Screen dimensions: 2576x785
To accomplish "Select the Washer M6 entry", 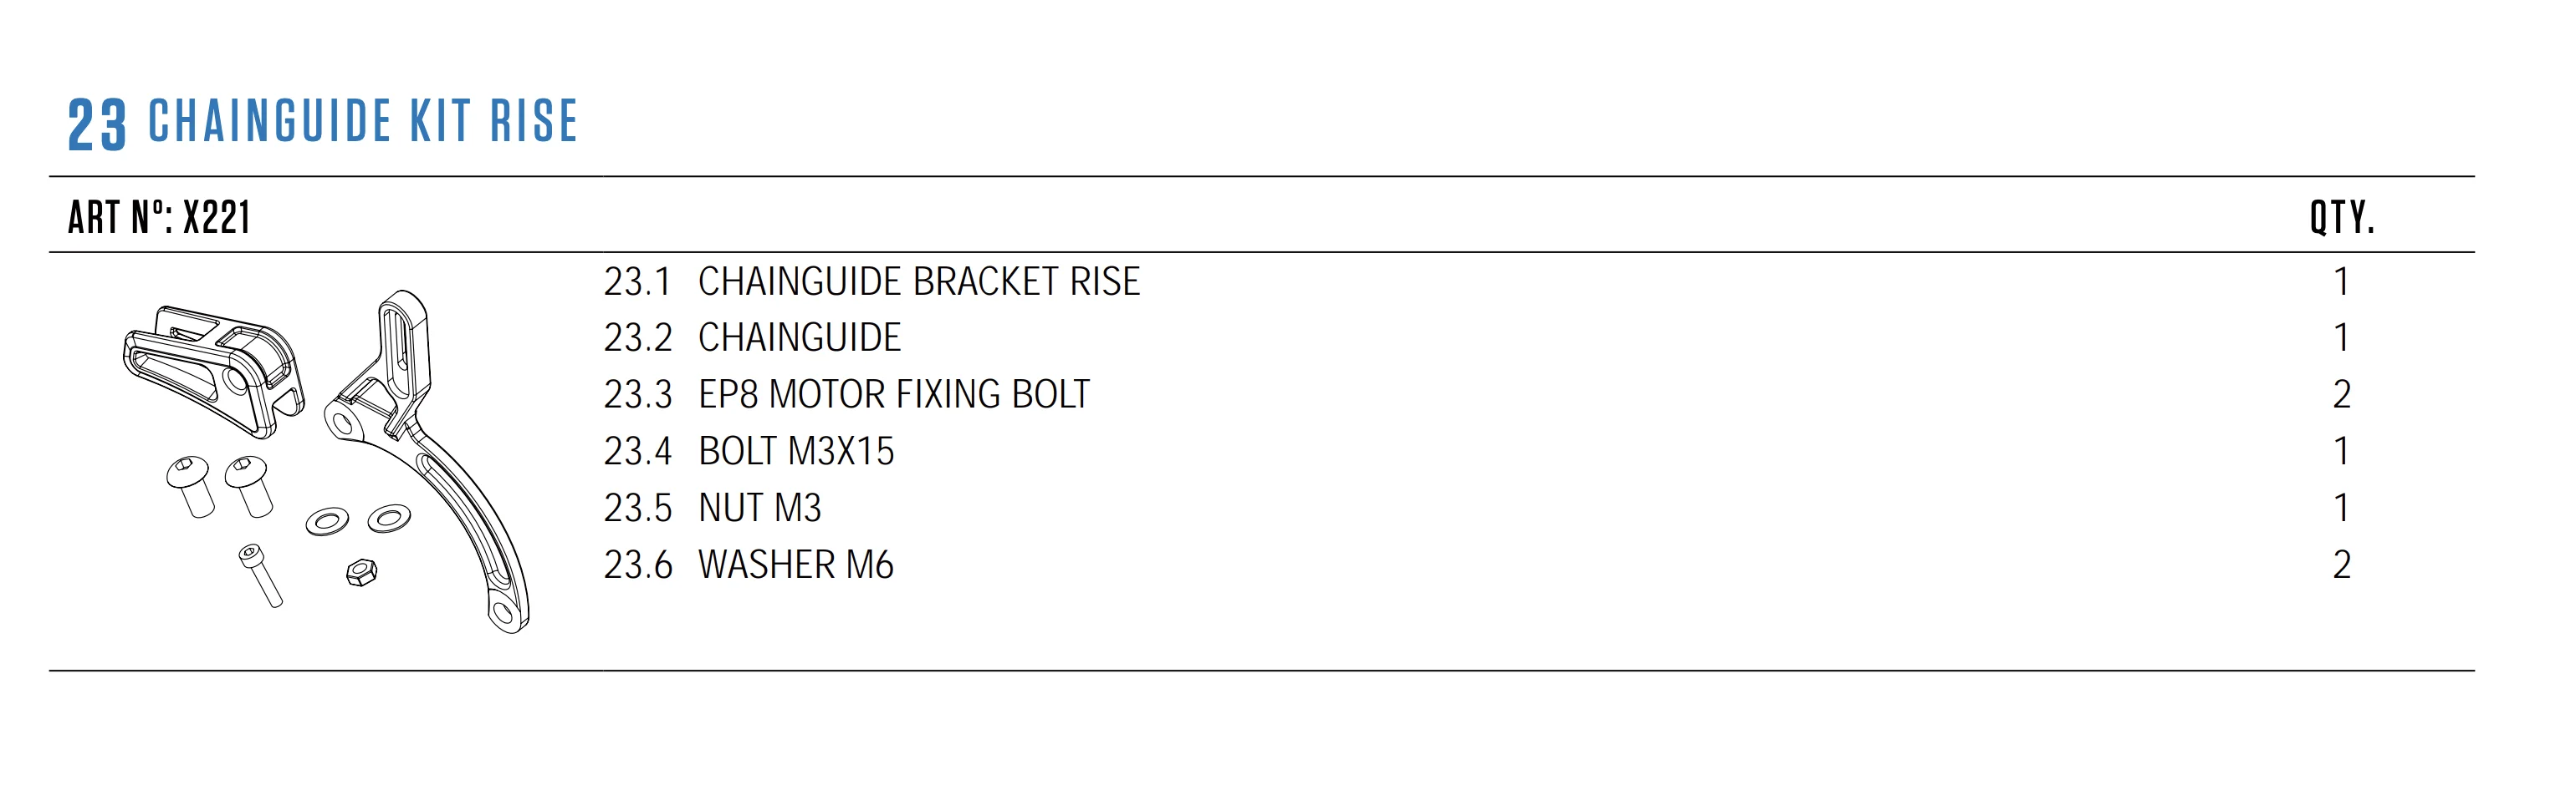I will (x=796, y=565).
